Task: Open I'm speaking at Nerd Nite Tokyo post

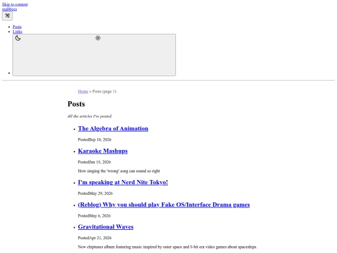Action: coord(123,182)
